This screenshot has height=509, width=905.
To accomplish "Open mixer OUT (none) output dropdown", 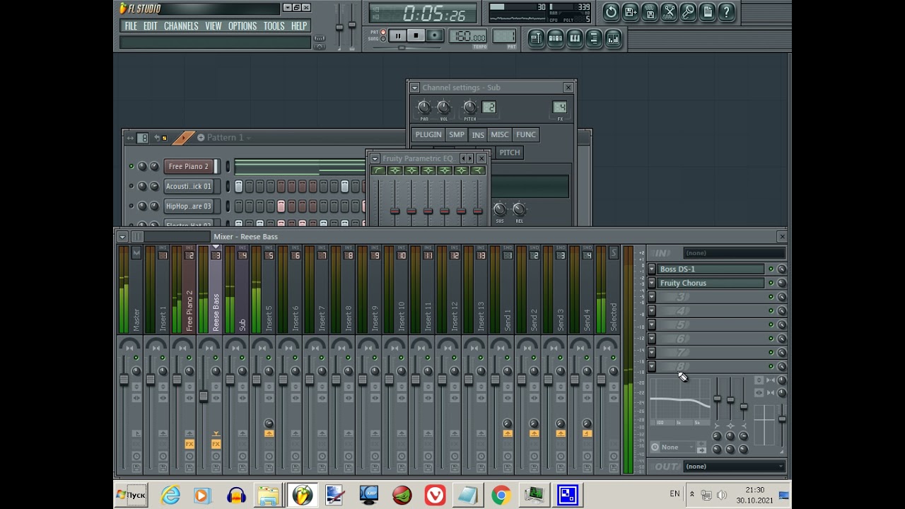I will 735,467.
